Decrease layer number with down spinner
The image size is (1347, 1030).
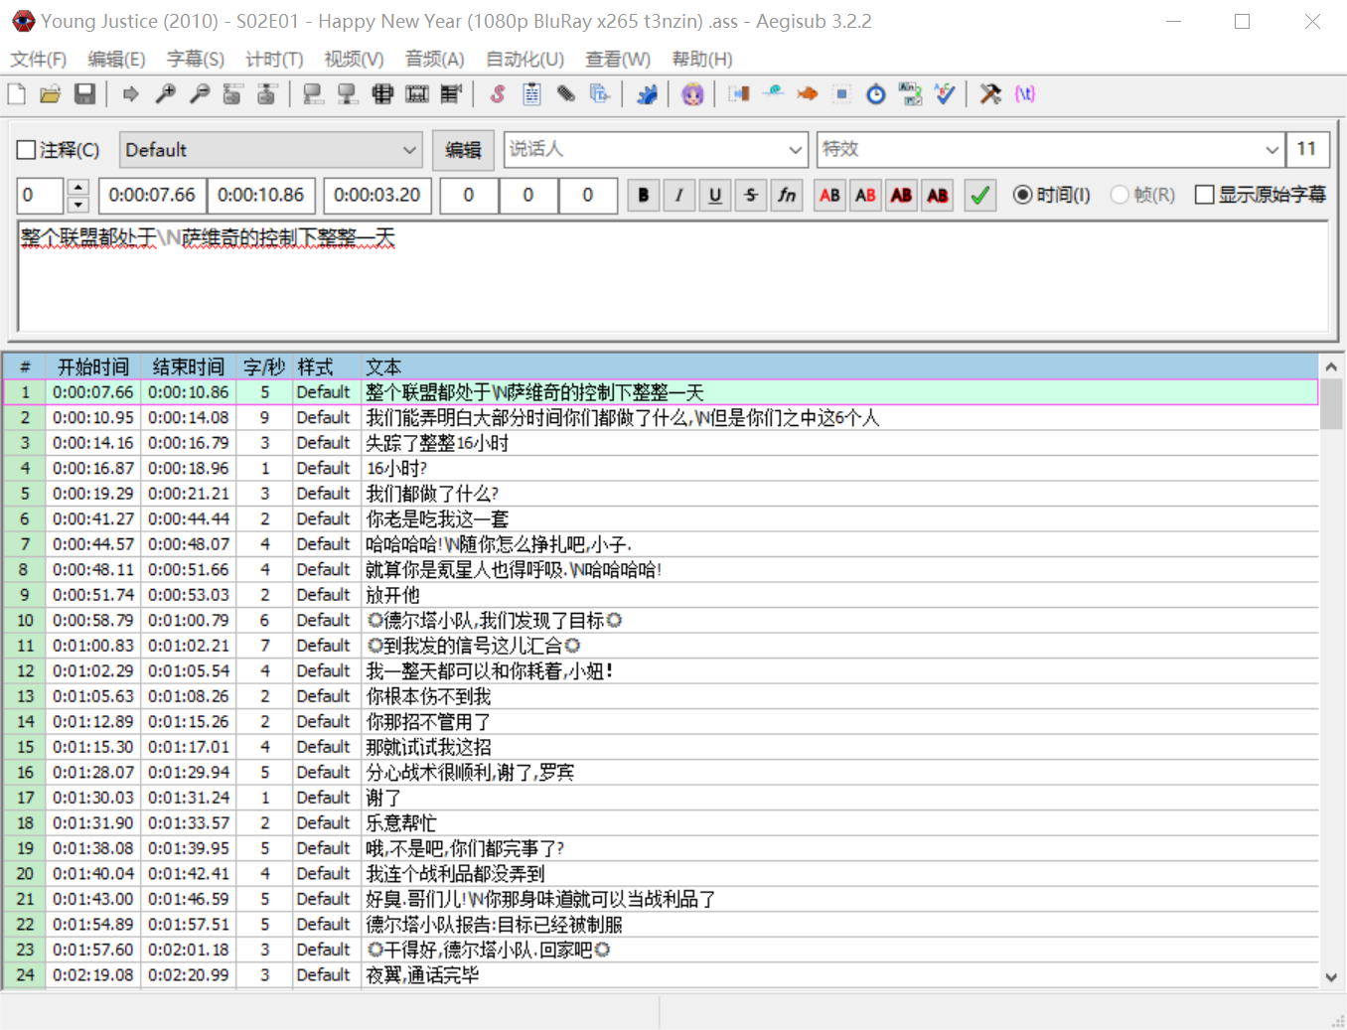pos(78,204)
